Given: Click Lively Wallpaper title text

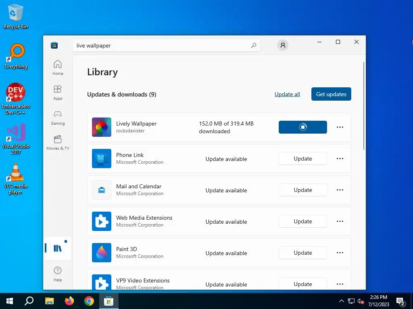Looking at the screenshot, I should (136, 124).
